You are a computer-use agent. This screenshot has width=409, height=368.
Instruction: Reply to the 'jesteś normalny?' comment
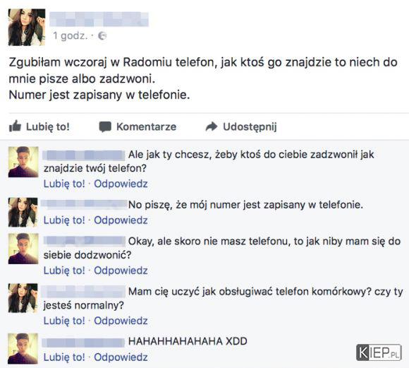pyautogui.click(x=121, y=321)
